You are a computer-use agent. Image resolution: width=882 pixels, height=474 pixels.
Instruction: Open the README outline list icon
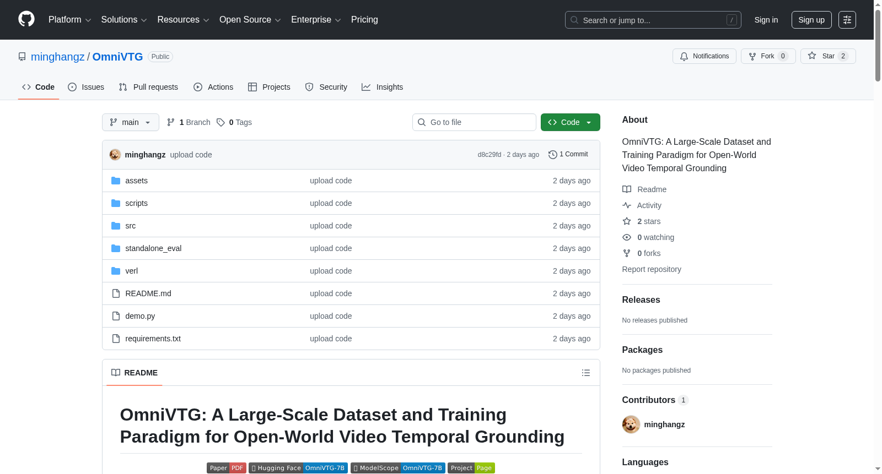(x=586, y=373)
